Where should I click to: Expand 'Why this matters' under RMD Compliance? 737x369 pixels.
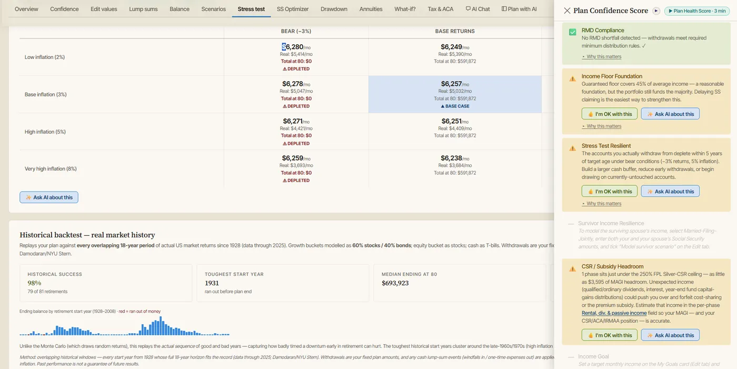(x=602, y=56)
